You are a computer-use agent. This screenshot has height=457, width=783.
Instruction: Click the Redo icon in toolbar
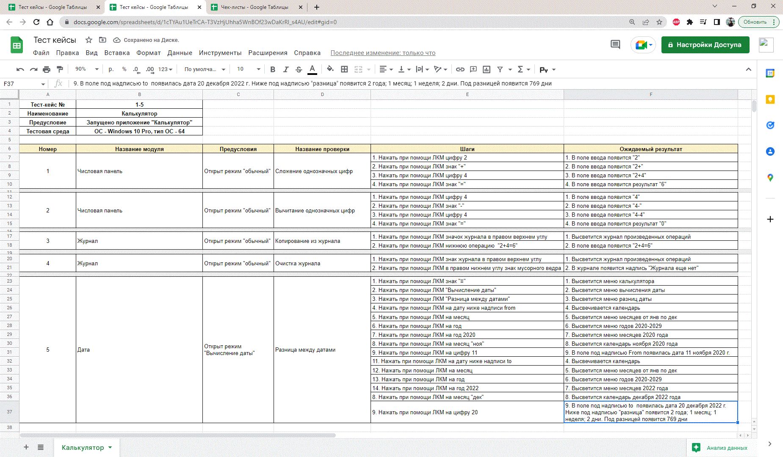pyautogui.click(x=33, y=69)
